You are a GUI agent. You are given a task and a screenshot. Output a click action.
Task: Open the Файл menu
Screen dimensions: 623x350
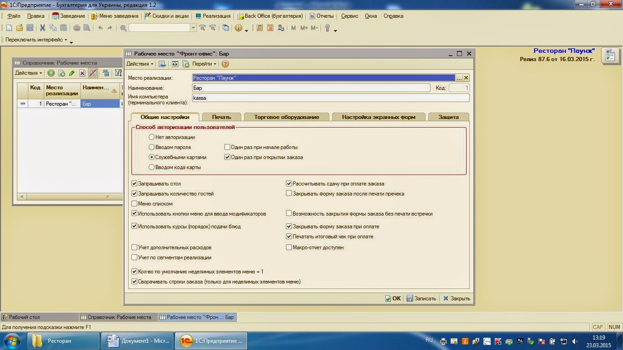[14, 16]
